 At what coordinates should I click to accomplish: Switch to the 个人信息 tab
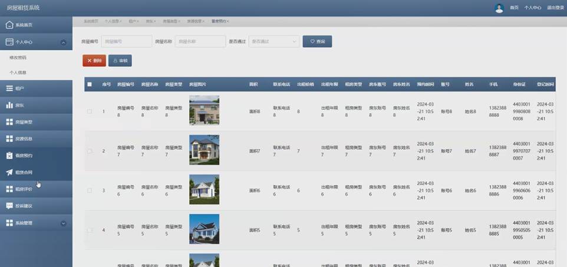pyautogui.click(x=112, y=21)
